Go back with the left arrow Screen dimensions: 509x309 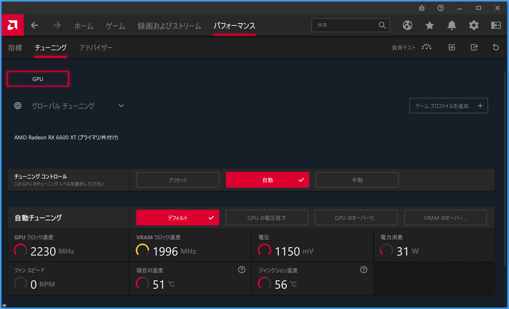pyautogui.click(x=34, y=25)
